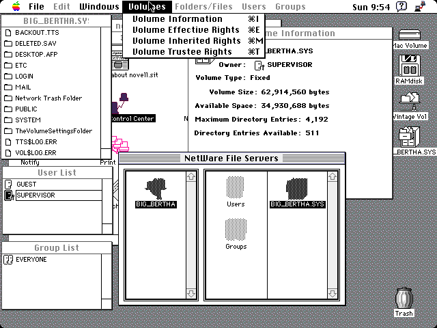Open the Groups menu in menu bar
Image resolution: width=437 pixels, height=328 pixels.
pyautogui.click(x=290, y=7)
